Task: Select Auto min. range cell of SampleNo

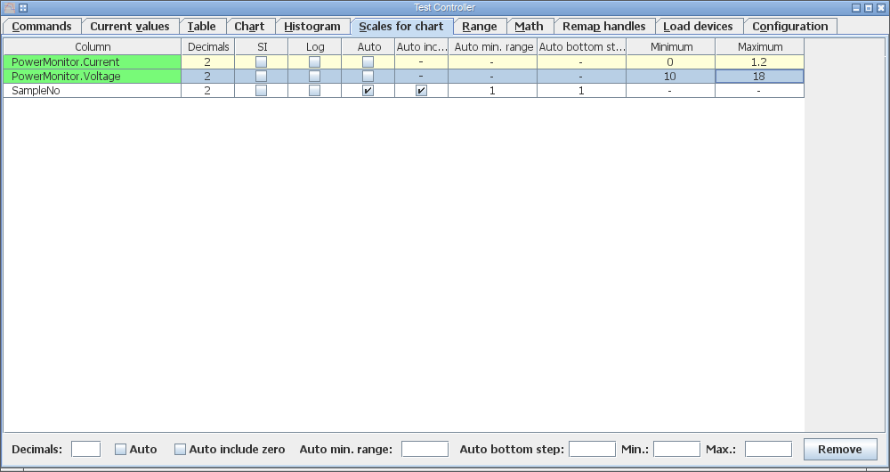Action: pos(492,90)
